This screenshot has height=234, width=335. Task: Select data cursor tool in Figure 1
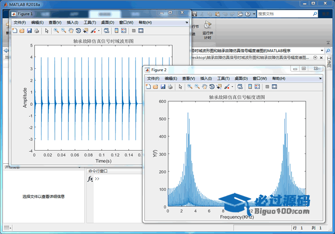click(x=86, y=31)
